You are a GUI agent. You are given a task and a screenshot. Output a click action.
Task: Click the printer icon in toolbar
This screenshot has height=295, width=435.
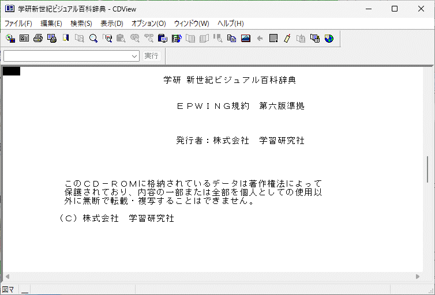tap(38, 38)
